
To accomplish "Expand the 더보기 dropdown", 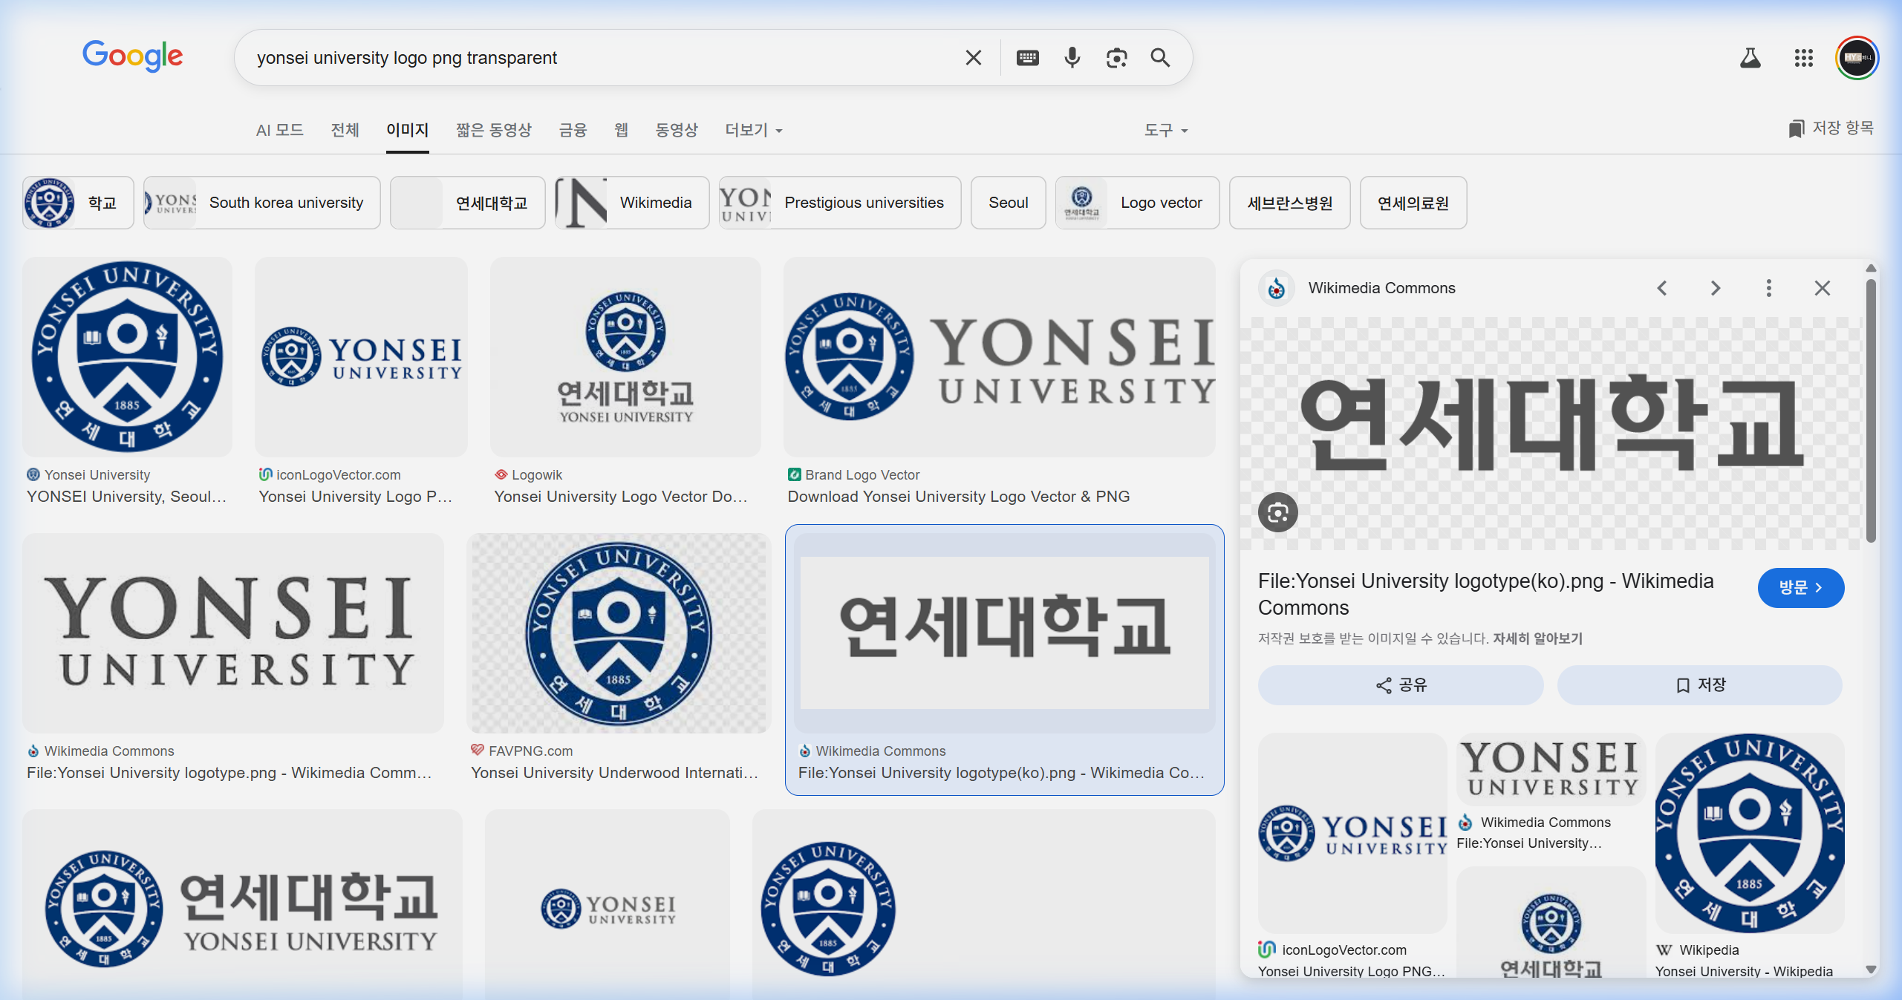I will click(754, 130).
